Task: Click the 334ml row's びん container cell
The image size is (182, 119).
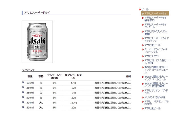Action: point(41,103)
